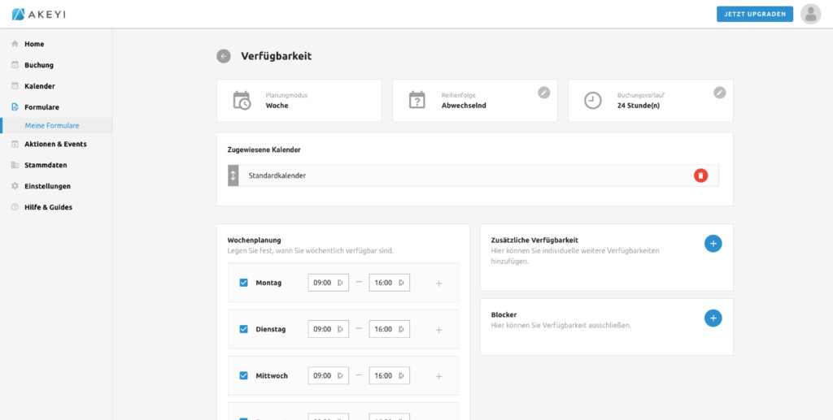Delete Standardkalender with the red trash icon

[700, 175]
